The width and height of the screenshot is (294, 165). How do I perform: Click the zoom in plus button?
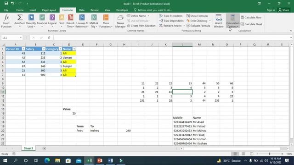(x=282, y=154)
